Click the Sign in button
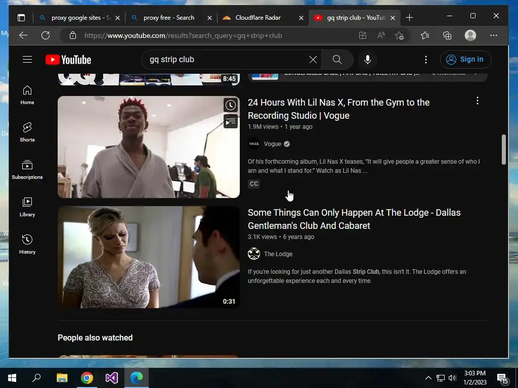This screenshot has height=388, width=518. pyautogui.click(x=465, y=60)
